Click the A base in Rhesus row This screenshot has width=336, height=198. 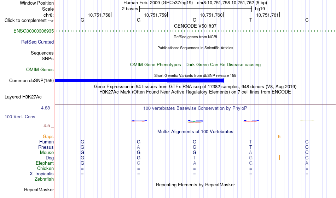pyautogui.click(x=138, y=147)
